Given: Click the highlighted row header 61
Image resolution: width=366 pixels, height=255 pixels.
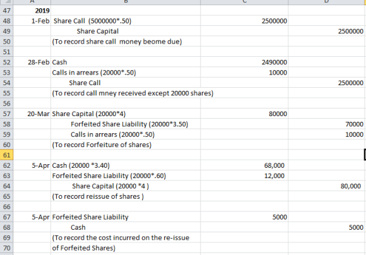Looking at the screenshot, I should pyautogui.click(x=6, y=155).
